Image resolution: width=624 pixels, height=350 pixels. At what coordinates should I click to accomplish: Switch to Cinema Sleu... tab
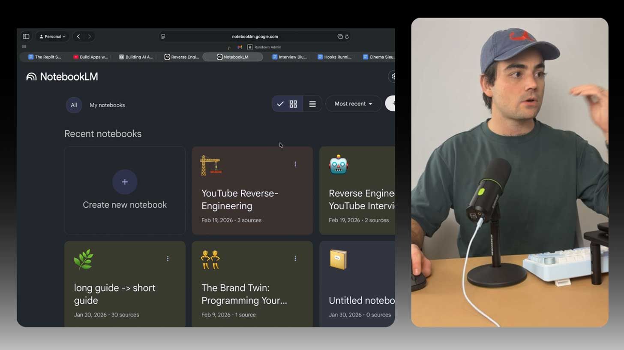(378, 57)
